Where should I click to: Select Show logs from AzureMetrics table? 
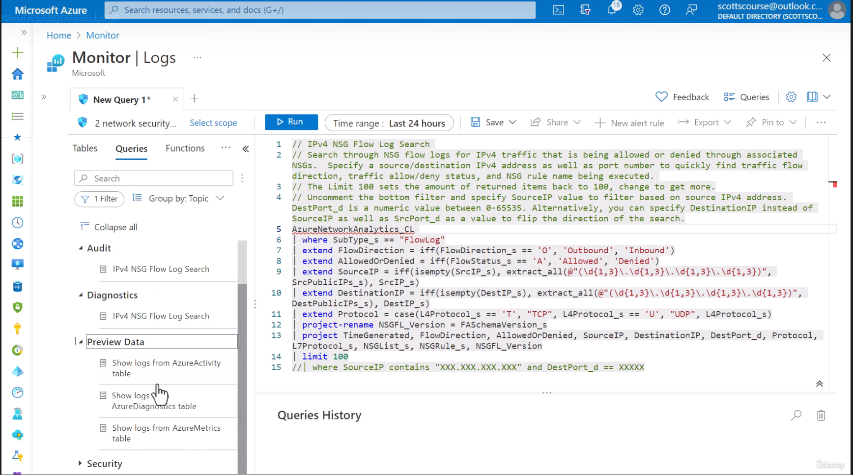[x=167, y=433]
